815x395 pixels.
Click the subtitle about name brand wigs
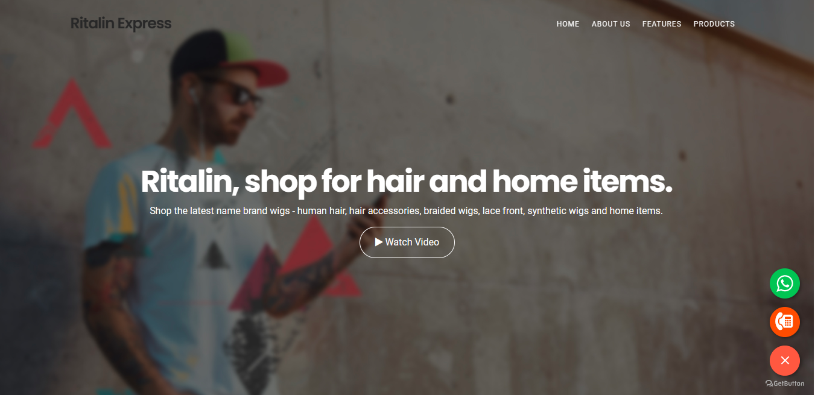pos(406,211)
